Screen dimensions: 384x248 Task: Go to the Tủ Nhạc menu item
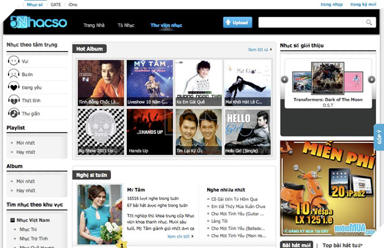pyautogui.click(x=126, y=25)
